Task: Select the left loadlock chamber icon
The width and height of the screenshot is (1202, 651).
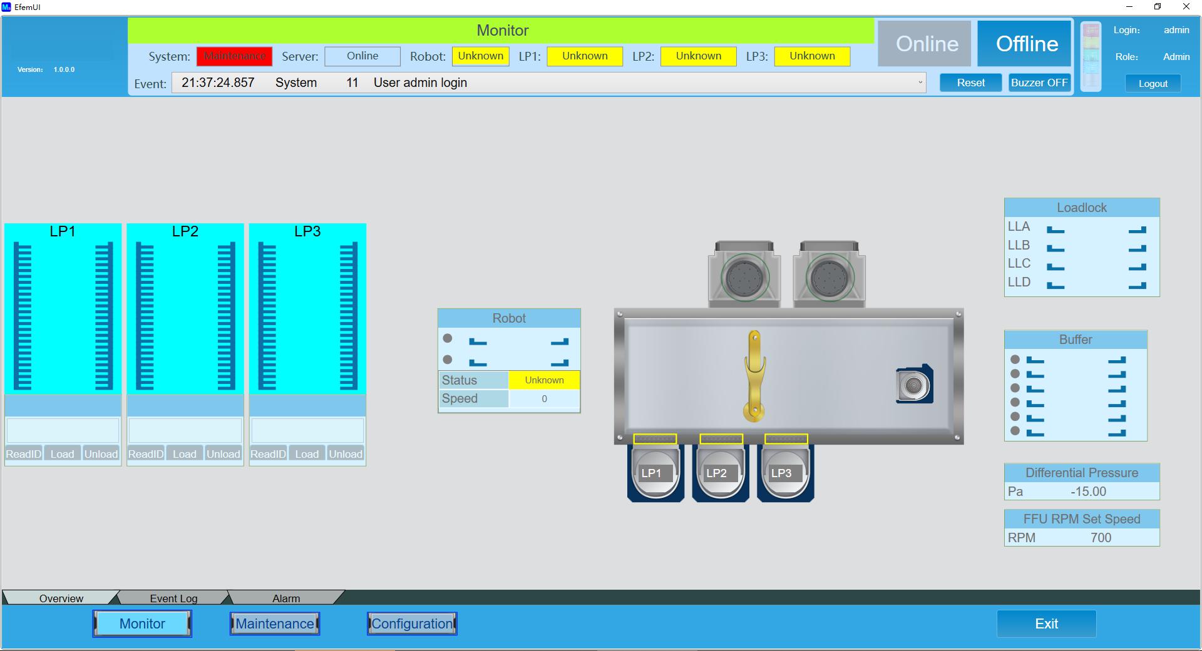Action: click(744, 275)
